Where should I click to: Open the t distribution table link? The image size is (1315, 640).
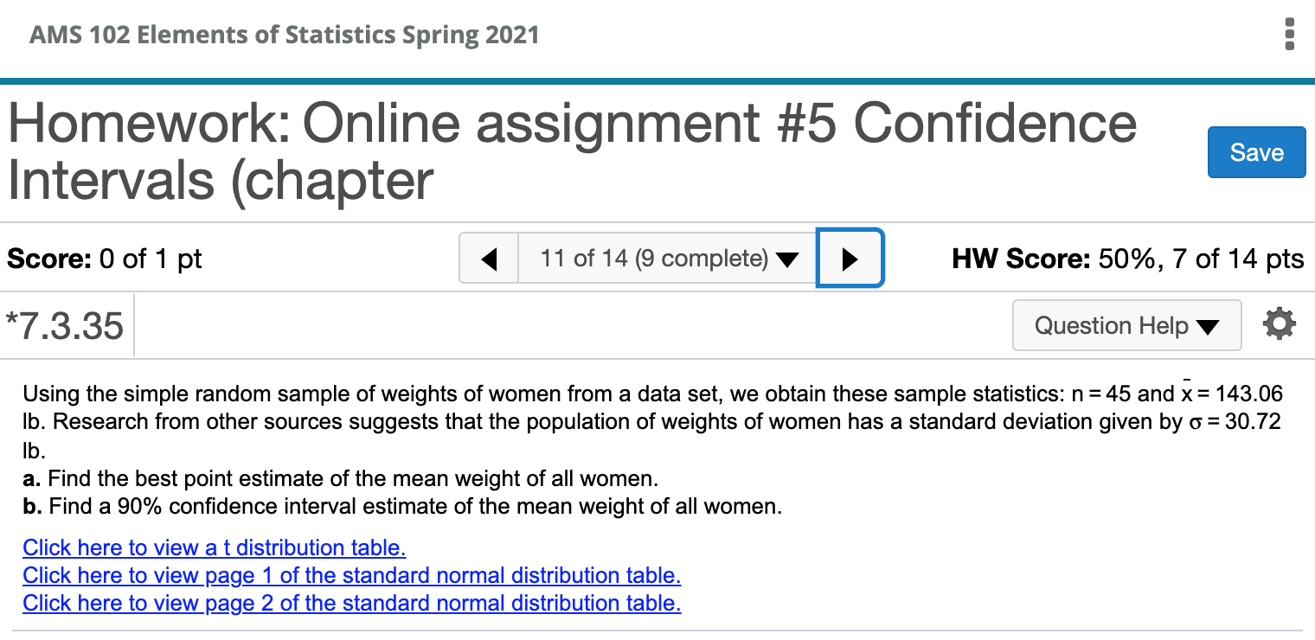[x=214, y=547]
